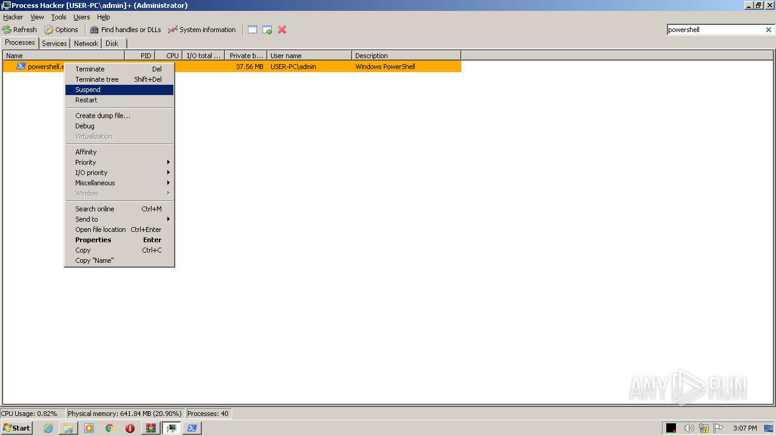This screenshot has height=436, width=776.
Task: Switch to the Services tab
Action: click(55, 44)
